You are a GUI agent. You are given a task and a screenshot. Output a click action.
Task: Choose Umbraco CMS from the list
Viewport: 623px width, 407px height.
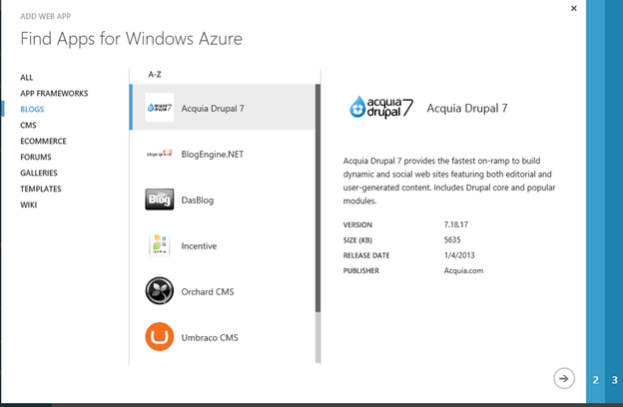coord(223,337)
